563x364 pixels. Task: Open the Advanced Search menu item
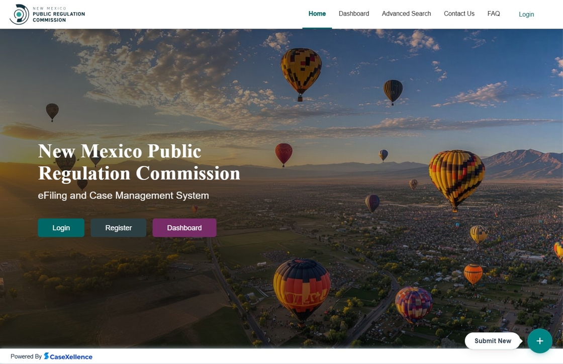[406, 14]
